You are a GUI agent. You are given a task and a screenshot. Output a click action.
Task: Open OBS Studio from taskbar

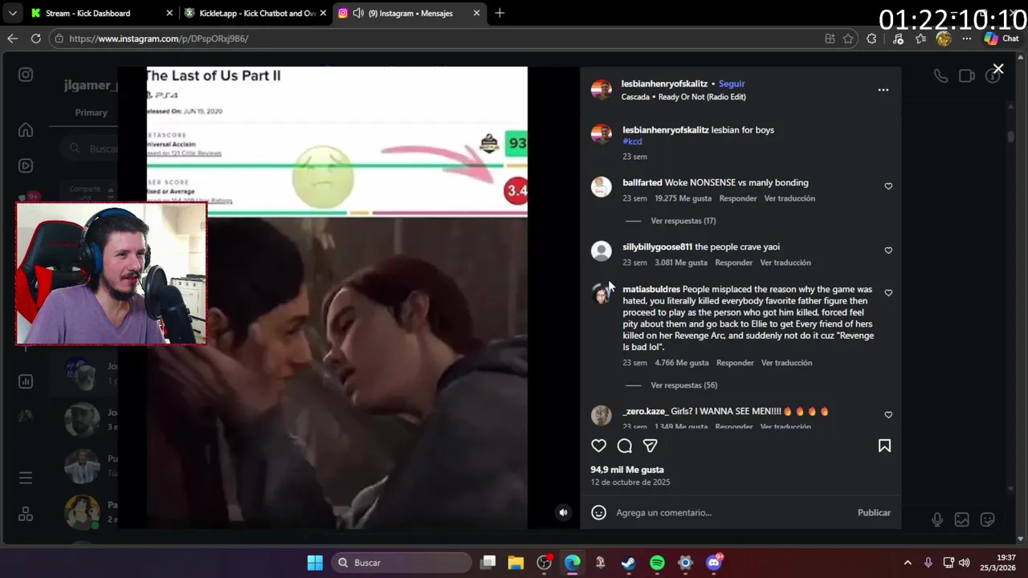click(x=544, y=563)
